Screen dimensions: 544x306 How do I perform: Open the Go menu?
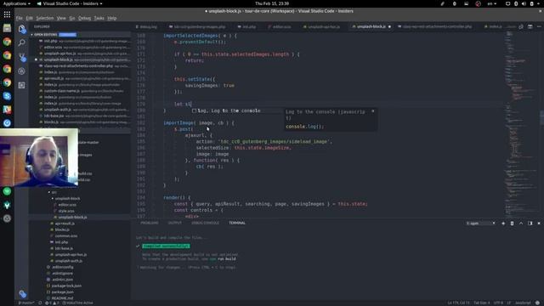(71, 18)
